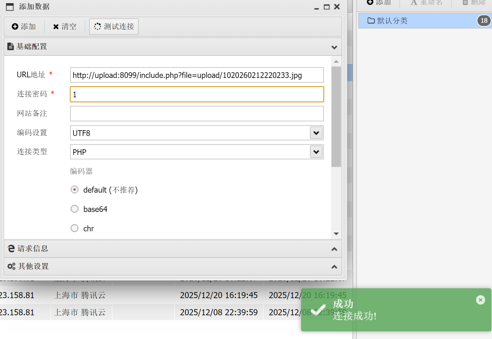Click the 连接密码 password field
Image resolution: width=492 pixels, height=339 pixels.
coord(197,94)
